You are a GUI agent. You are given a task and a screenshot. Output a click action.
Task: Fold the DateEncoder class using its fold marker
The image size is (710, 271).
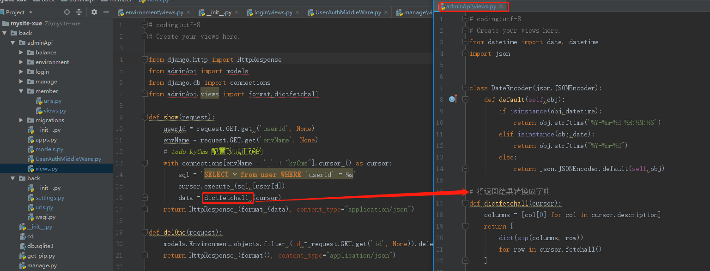[x=466, y=88]
